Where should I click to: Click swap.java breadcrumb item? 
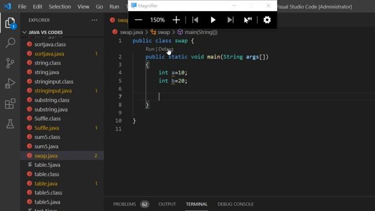click(131, 32)
